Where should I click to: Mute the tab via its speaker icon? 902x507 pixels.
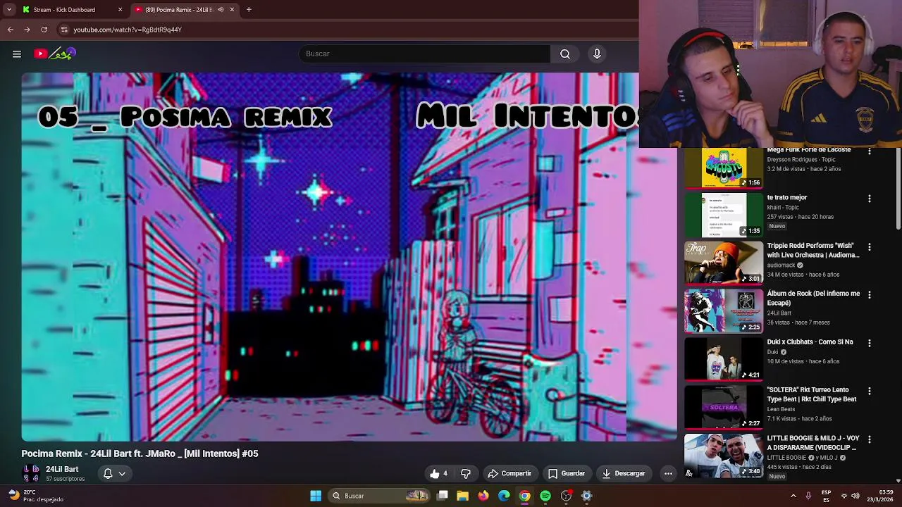221,10
